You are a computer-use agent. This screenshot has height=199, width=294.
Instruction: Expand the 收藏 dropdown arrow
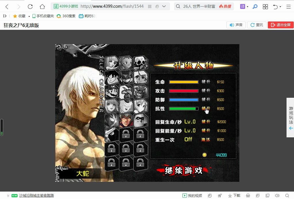coord(29,16)
